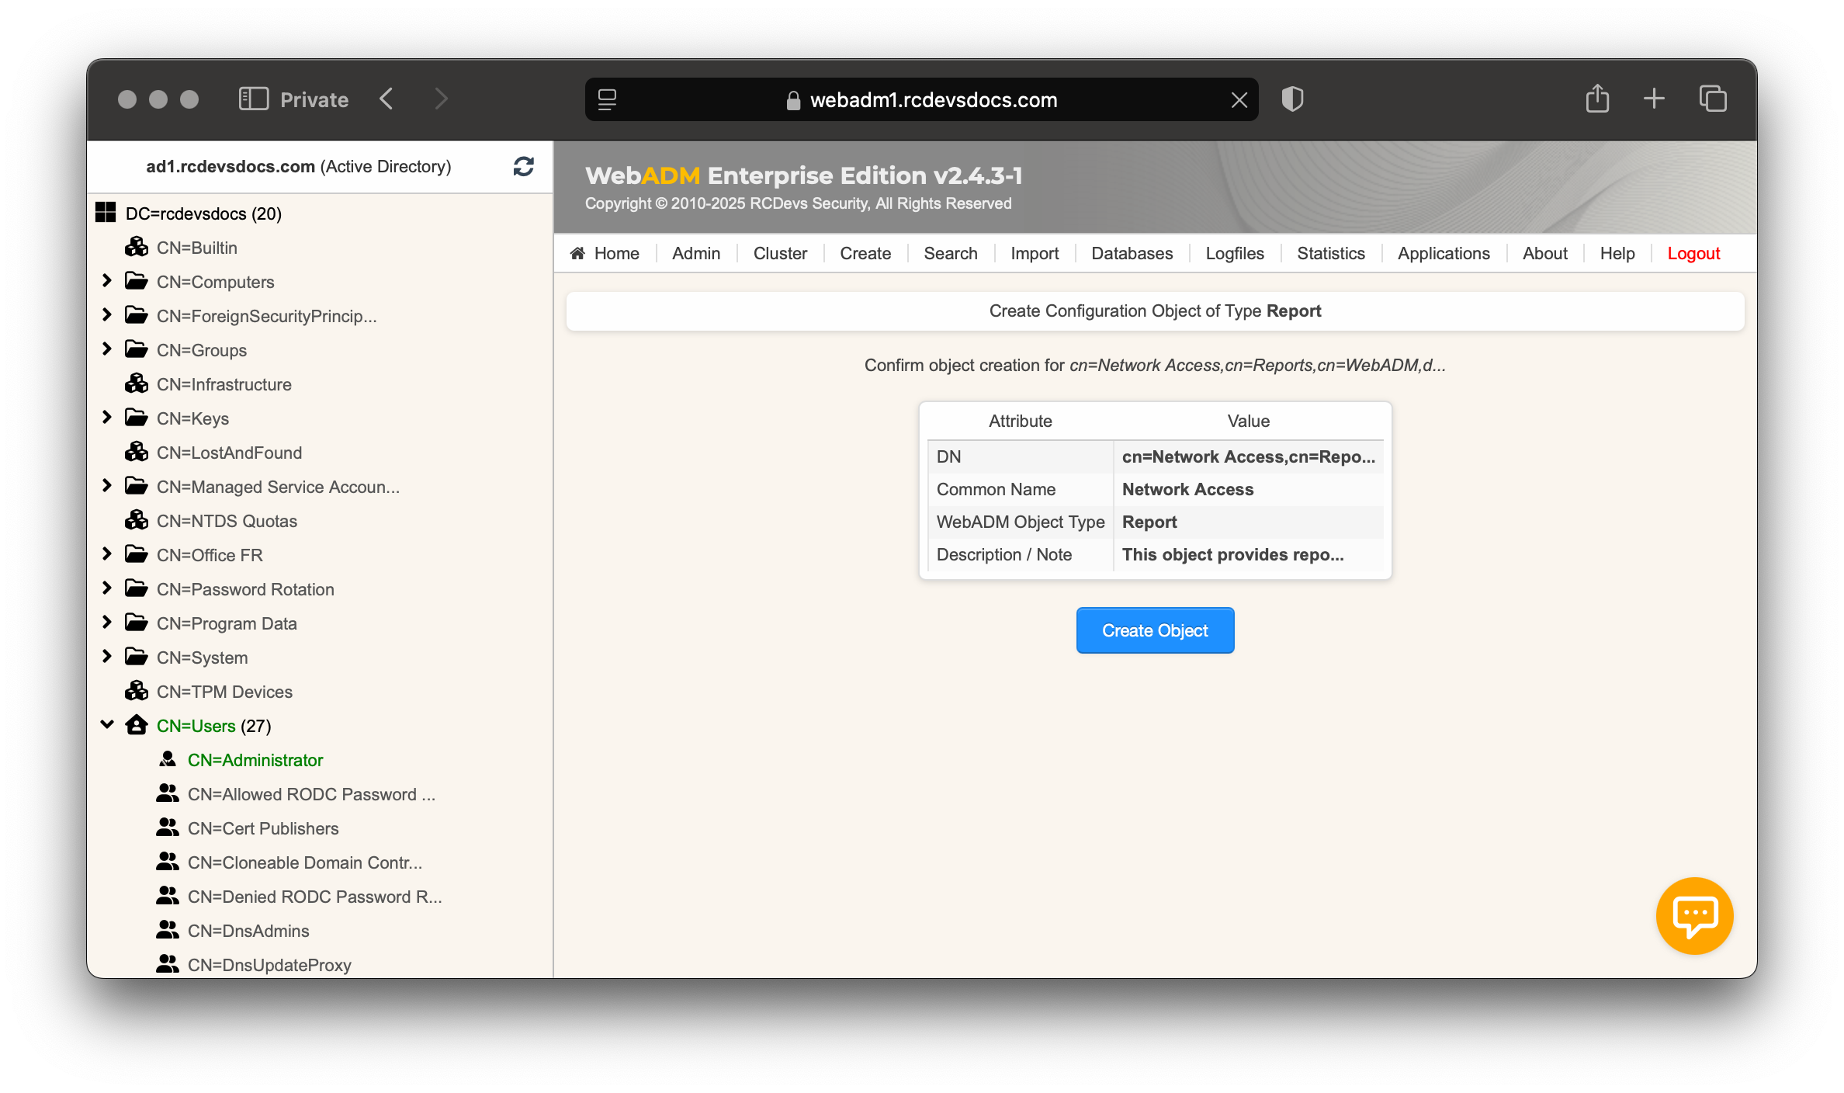
Task: Select CN=Administrator in the tree
Action: (x=255, y=760)
